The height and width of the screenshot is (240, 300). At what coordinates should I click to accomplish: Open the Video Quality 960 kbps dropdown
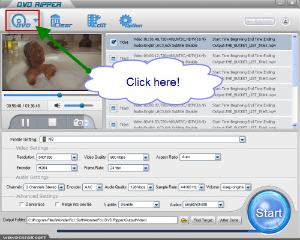[146, 158]
